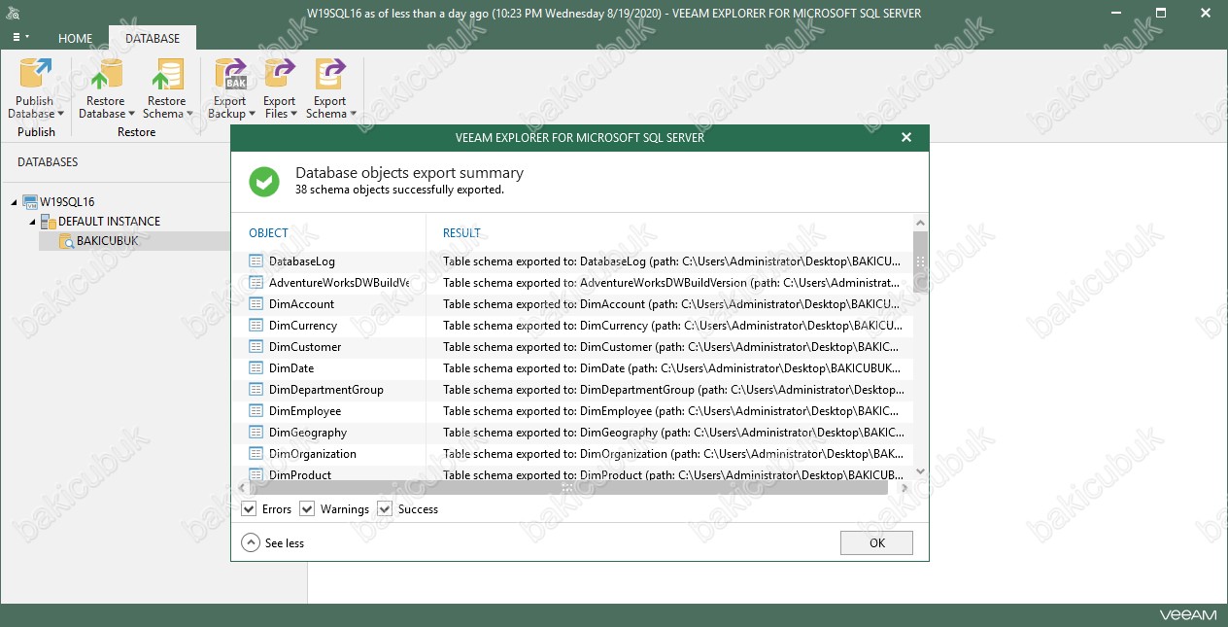Select the DimOrganization object name
1228x627 pixels.
coord(313,454)
